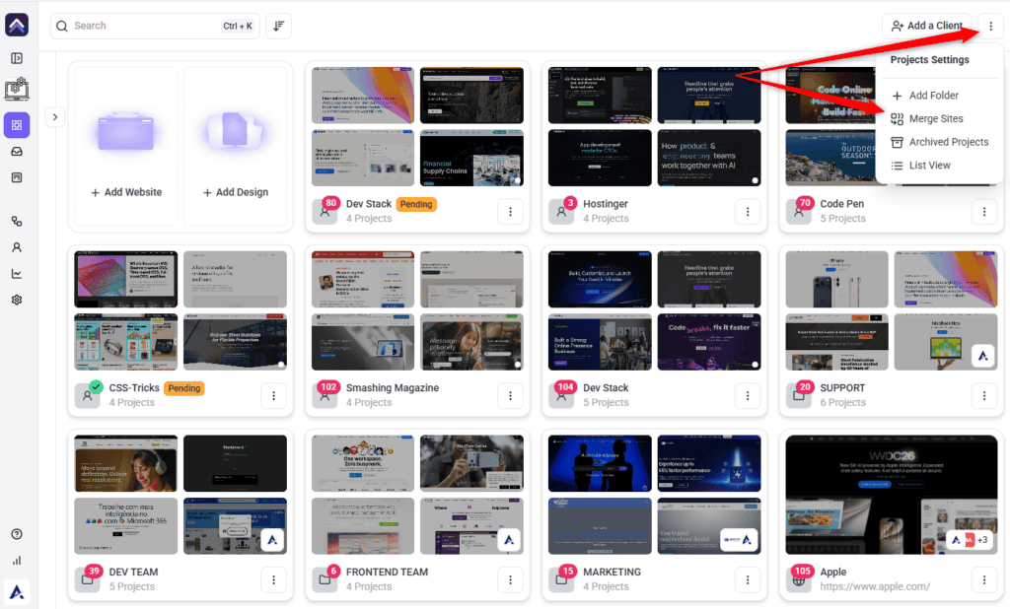Viewport: 1010px width, 609px height.
Task: Open the team users icon in sidebar
Action: [17, 247]
